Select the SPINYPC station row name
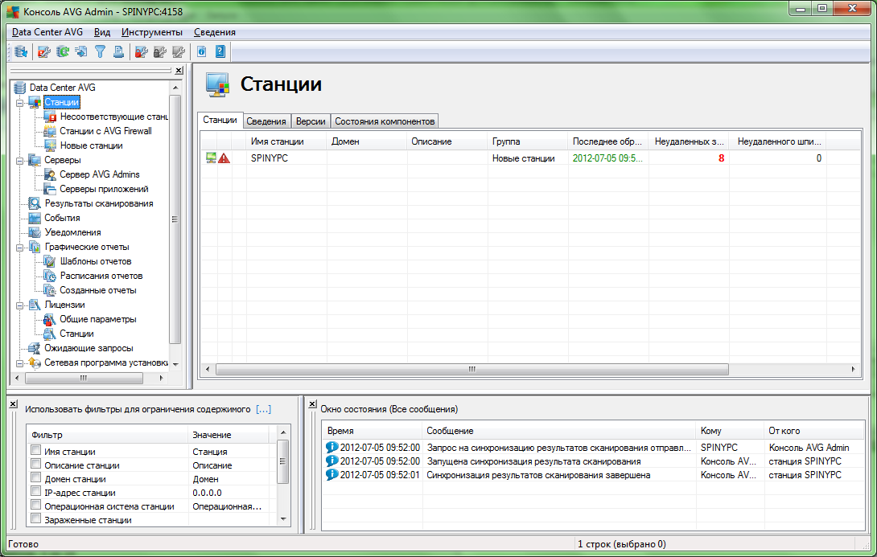Screen dimensions: 877x557 (270, 158)
